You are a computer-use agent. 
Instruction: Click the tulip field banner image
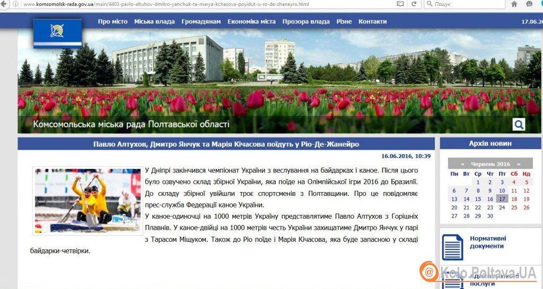coord(279,80)
